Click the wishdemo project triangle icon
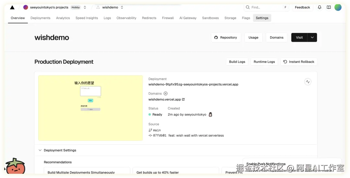This screenshot has width=350, height=178. [98, 7]
